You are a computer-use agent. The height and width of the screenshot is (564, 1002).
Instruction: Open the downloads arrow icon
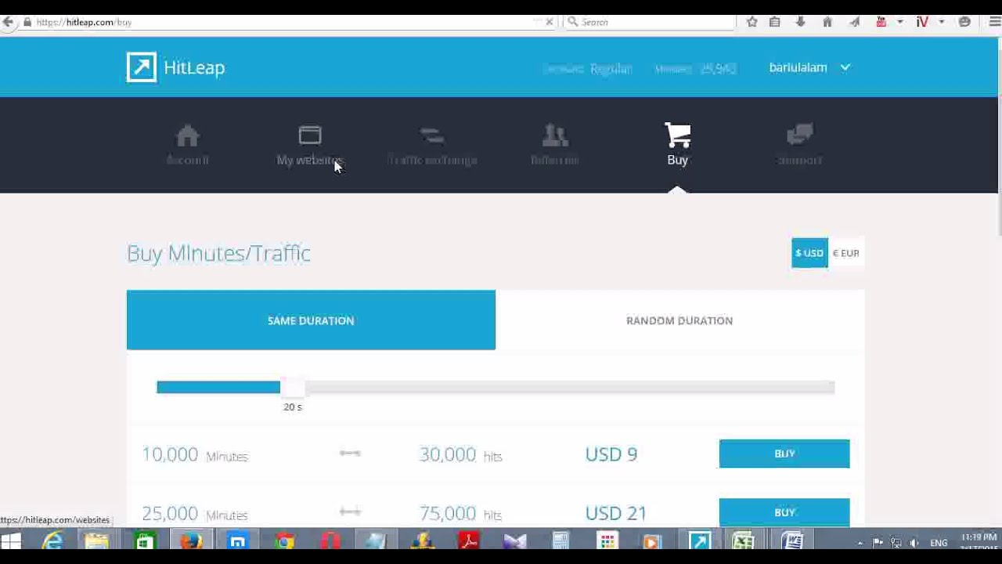point(800,22)
